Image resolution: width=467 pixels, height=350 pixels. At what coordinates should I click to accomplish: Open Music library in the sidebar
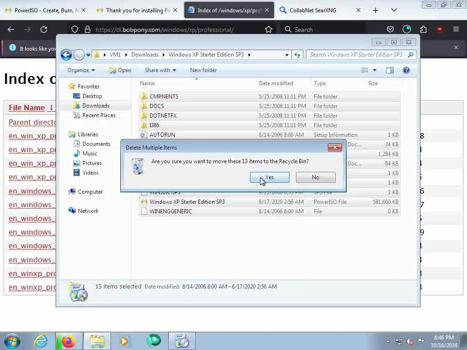pyautogui.click(x=90, y=153)
